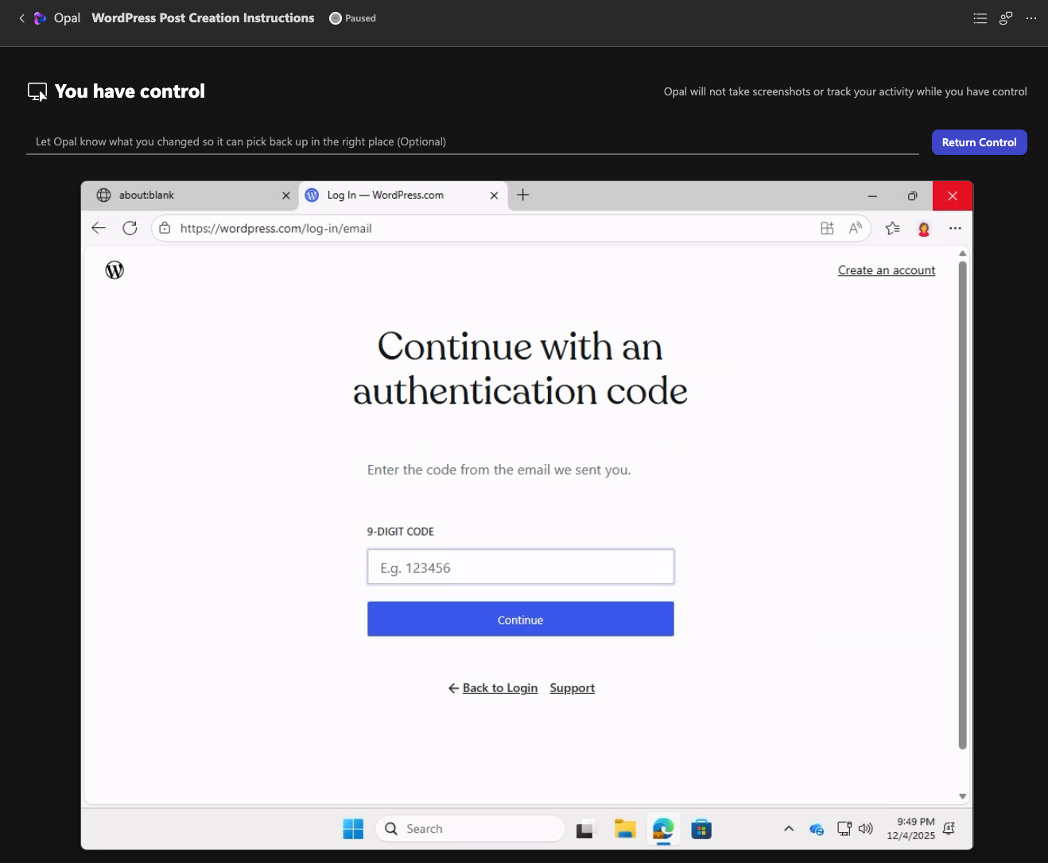Open Opal more options ellipsis
The image size is (1048, 863).
(1031, 18)
